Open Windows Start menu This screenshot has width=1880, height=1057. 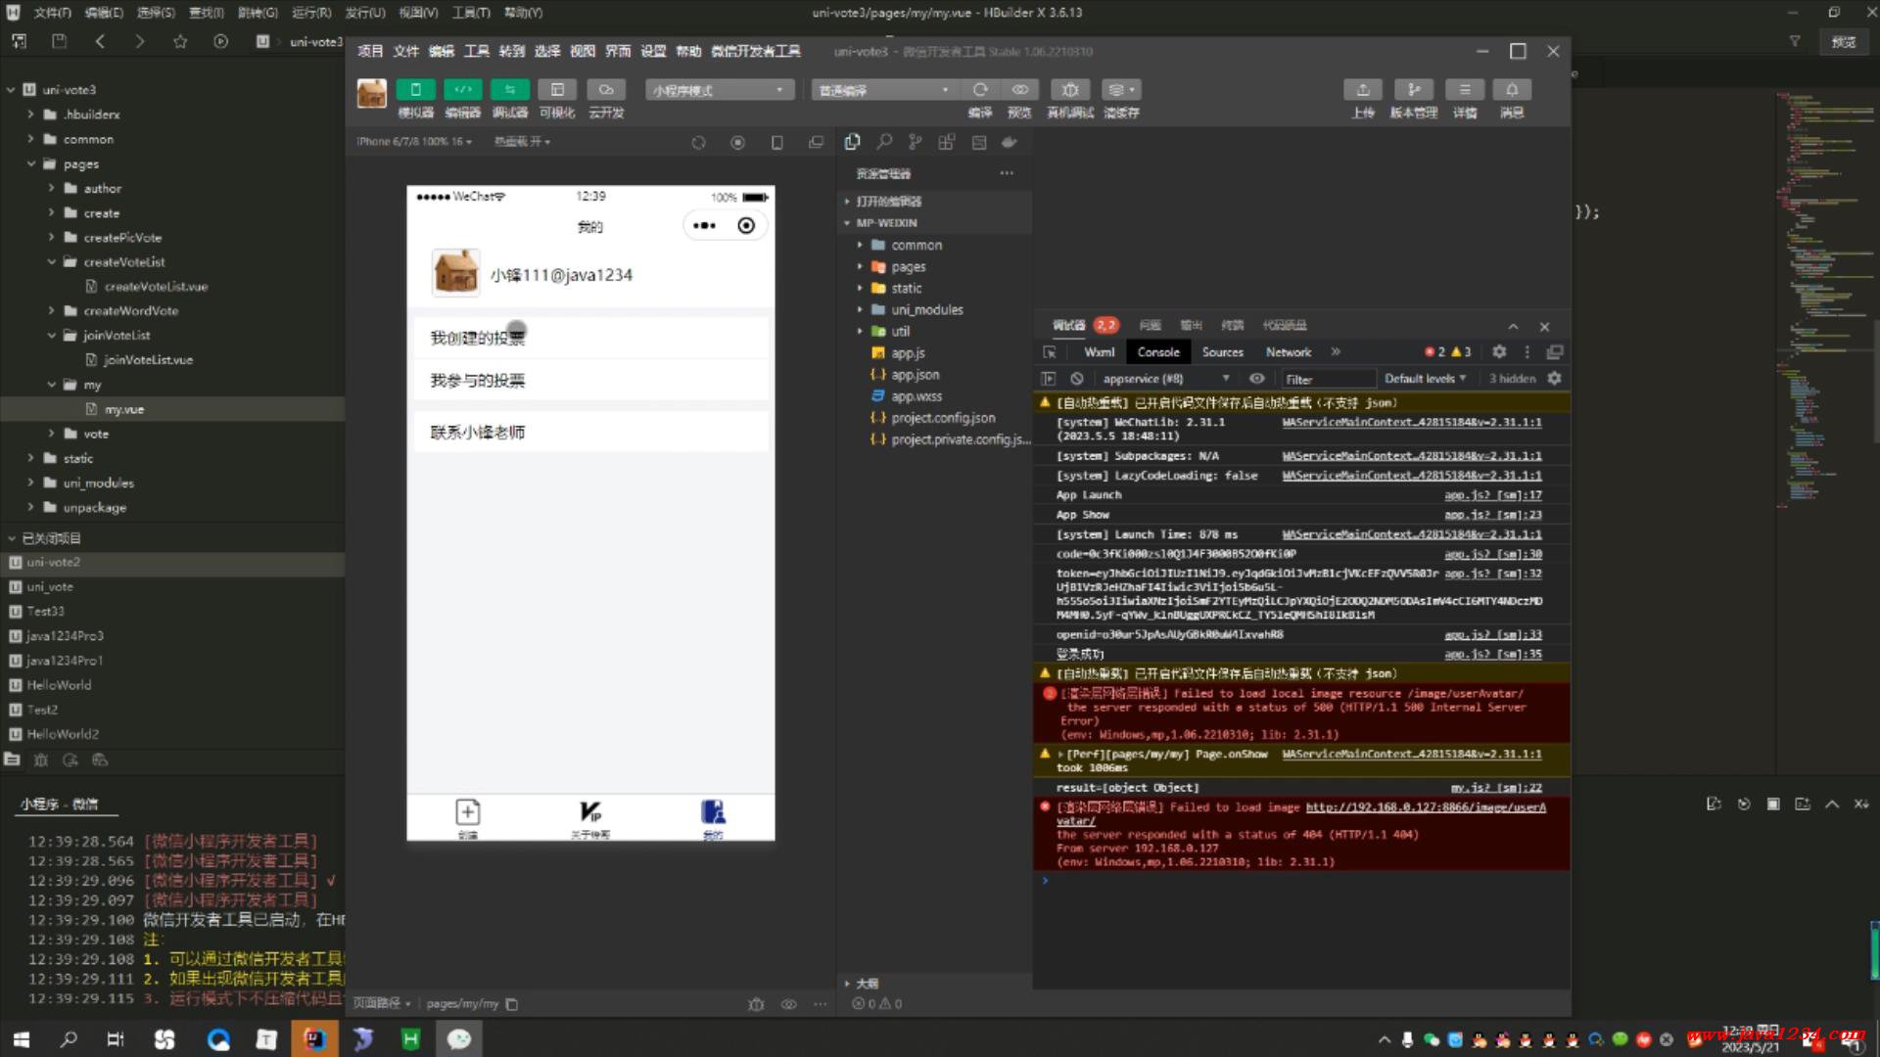click(21, 1038)
